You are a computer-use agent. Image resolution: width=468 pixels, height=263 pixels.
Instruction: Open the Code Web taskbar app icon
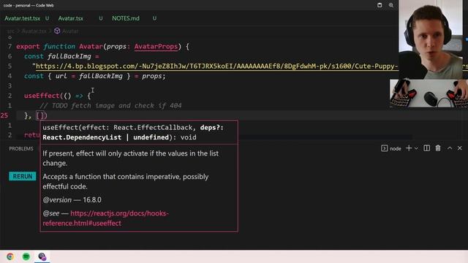(x=42, y=256)
